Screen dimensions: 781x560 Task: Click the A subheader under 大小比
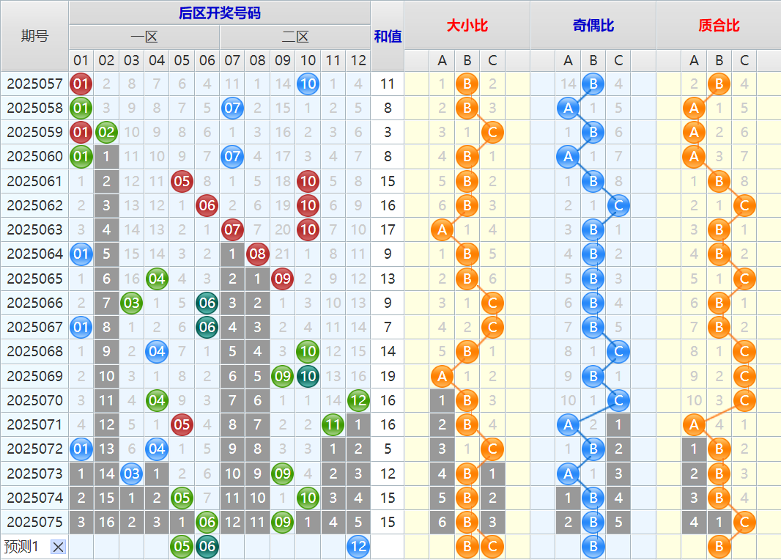click(442, 60)
